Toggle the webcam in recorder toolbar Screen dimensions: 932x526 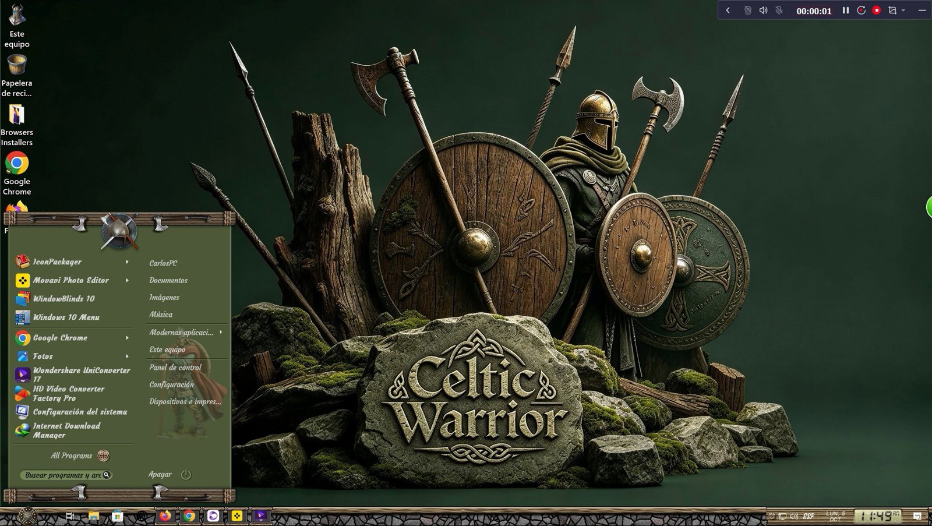(x=748, y=10)
